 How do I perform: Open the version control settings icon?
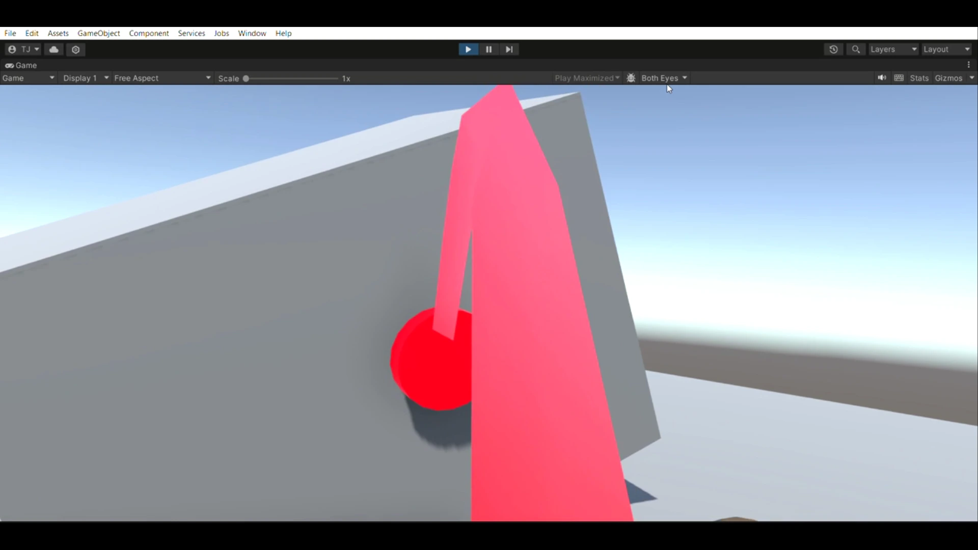[76, 49]
